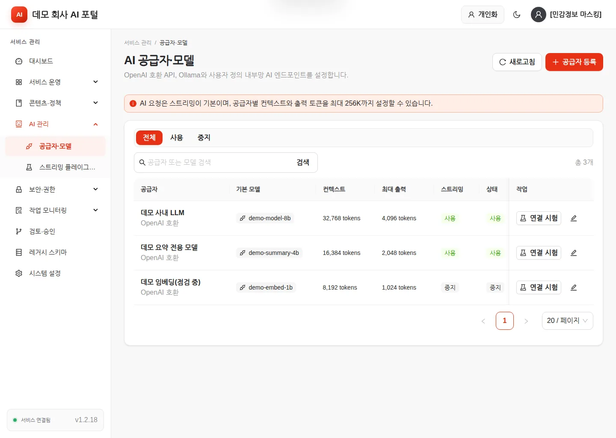This screenshot has width=616, height=438.
Task: Expand the 작업 모니터링 chevron
Action: coord(95,210)
